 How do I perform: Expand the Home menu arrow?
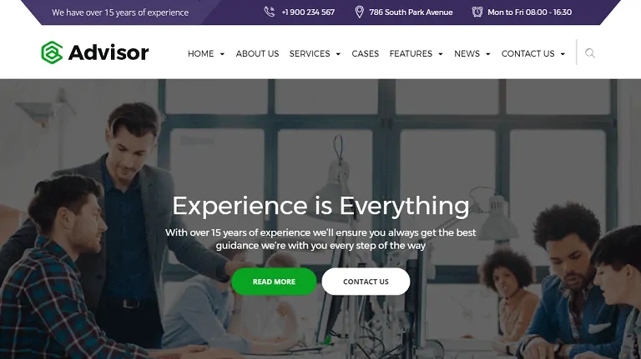[x=222, y=54]
